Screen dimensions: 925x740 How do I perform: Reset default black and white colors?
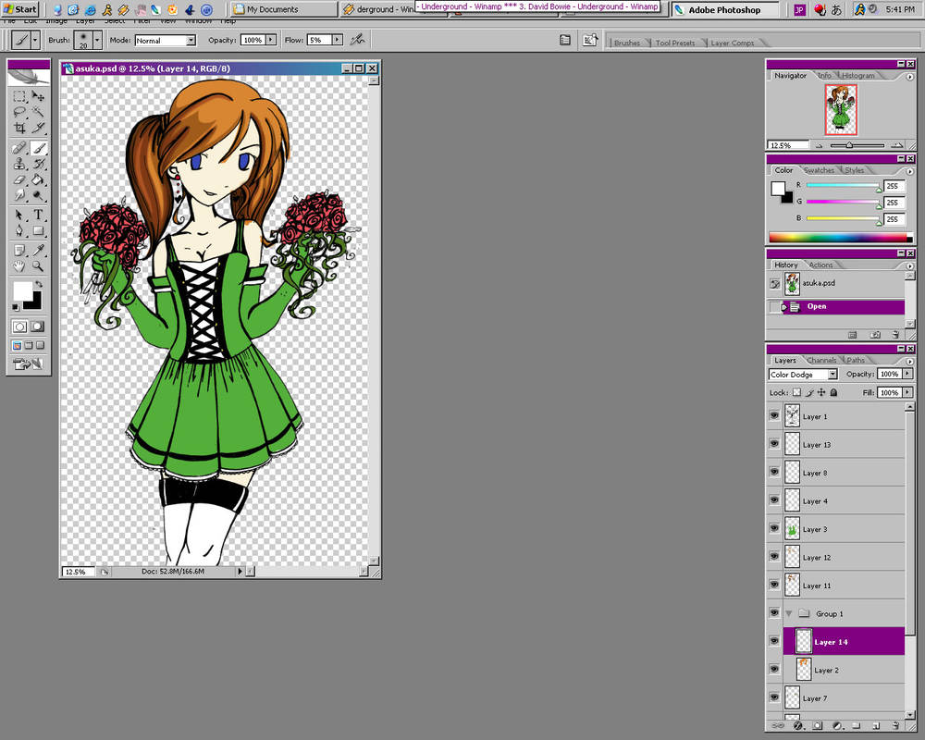(16, 307)
